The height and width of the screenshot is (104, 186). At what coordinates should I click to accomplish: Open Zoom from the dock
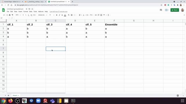tap(38, 101)
